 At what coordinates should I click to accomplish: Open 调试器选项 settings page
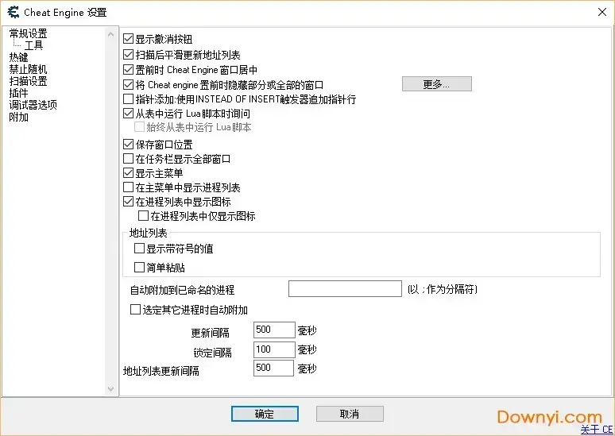33,105
